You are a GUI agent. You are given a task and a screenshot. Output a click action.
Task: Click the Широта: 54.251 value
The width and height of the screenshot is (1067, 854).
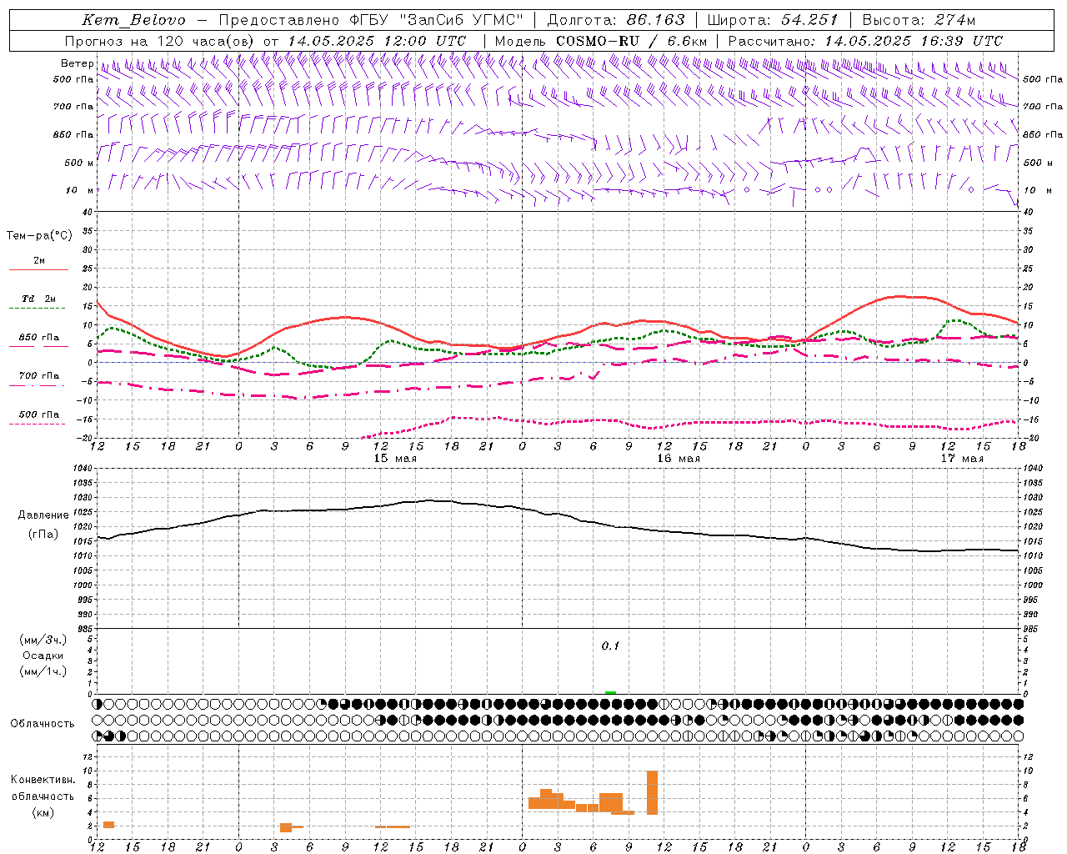773,20
